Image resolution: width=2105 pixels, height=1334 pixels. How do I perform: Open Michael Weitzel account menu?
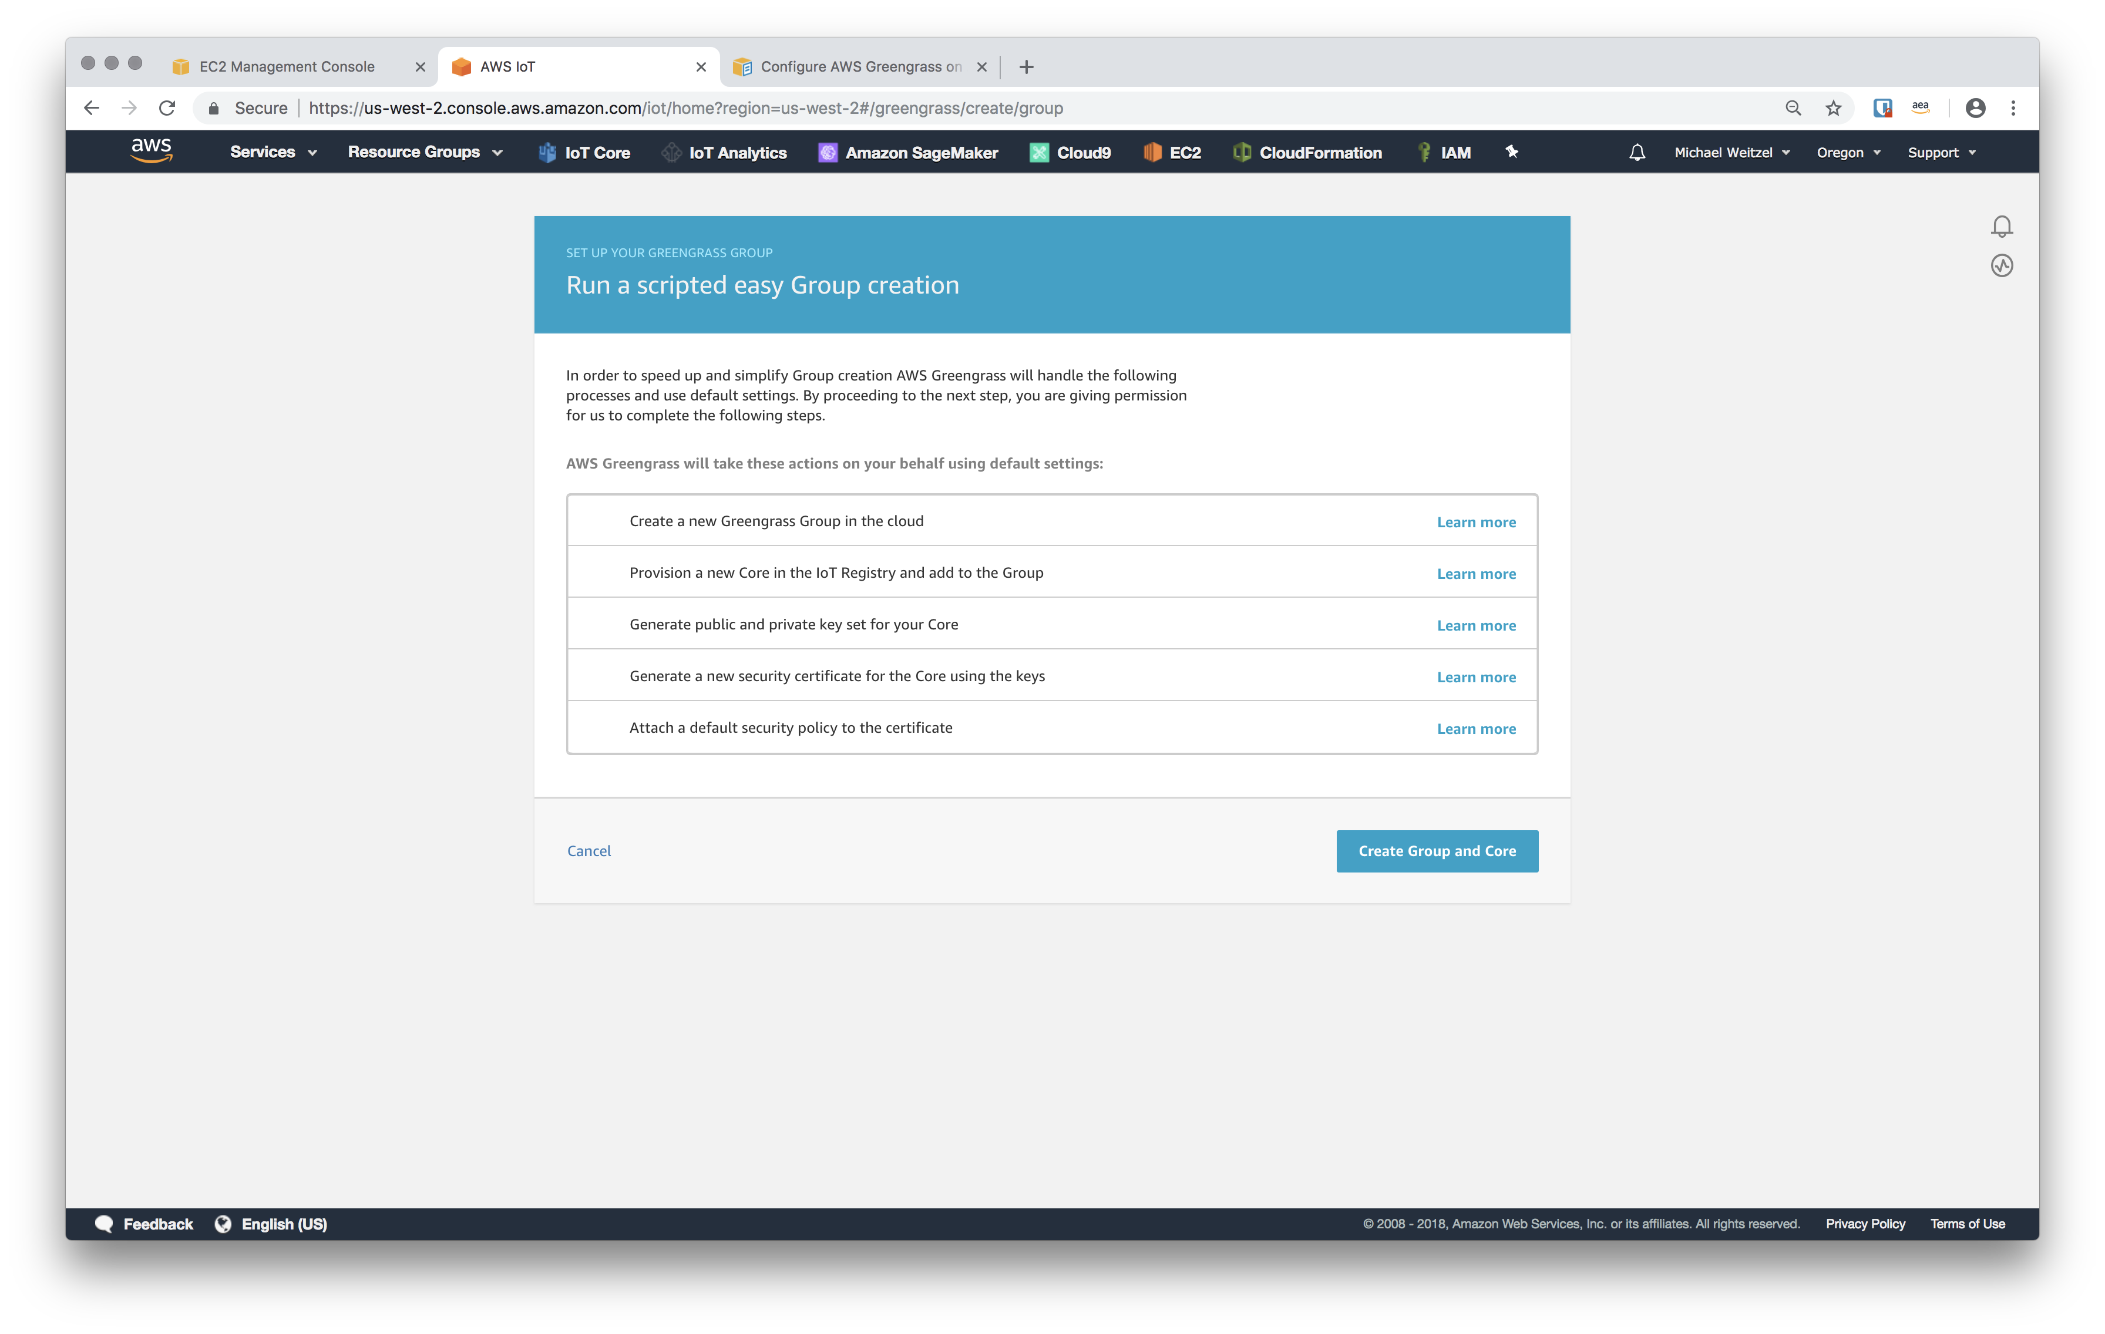coord(1731,152)
